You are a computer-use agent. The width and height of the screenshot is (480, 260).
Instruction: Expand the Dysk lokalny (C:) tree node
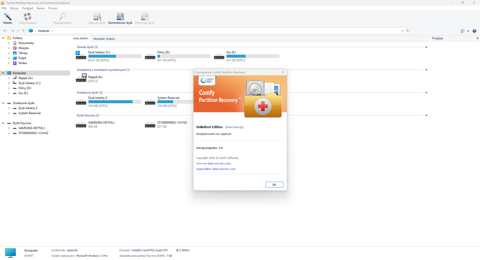[9, 83]
